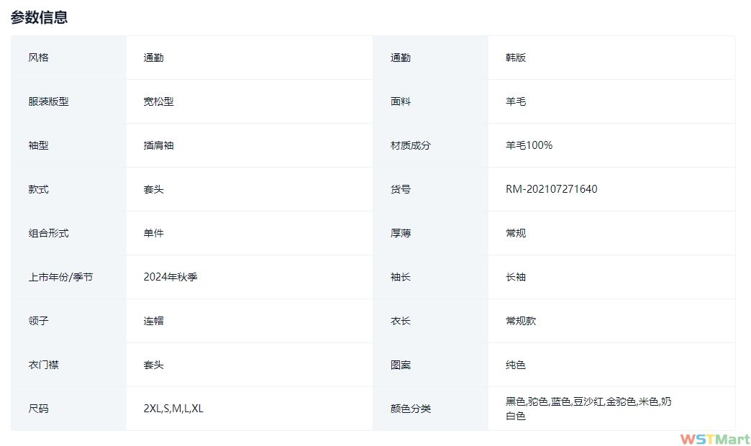Click the 长袖 sleeve length value

[516, 277]
